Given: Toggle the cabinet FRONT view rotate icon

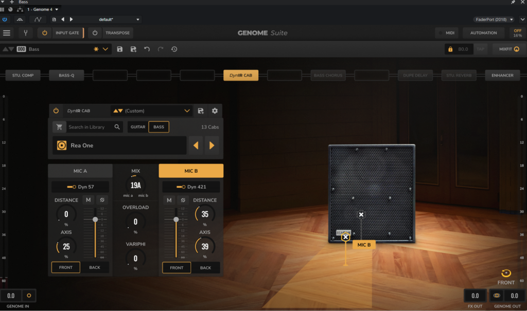Looking at the screenshot, I should tap(506, 273).
